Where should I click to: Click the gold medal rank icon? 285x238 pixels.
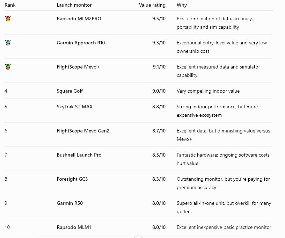pyautogui.click(x=8, y=19)
